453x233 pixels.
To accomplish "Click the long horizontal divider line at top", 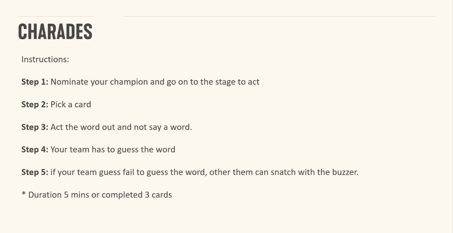I will 279,16.
